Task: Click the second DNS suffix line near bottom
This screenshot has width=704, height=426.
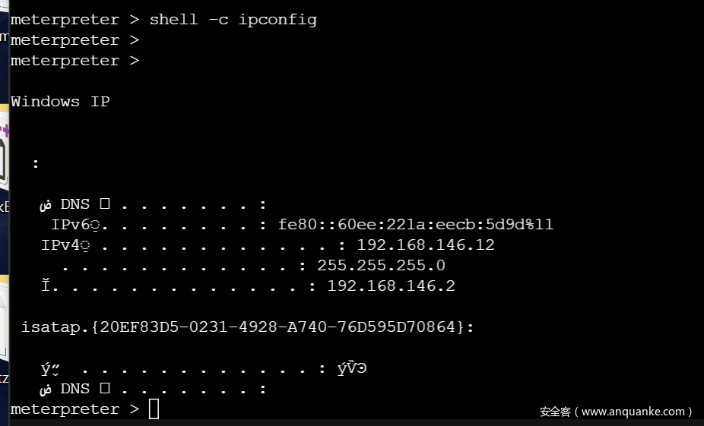Action: [x=153, y=389]
